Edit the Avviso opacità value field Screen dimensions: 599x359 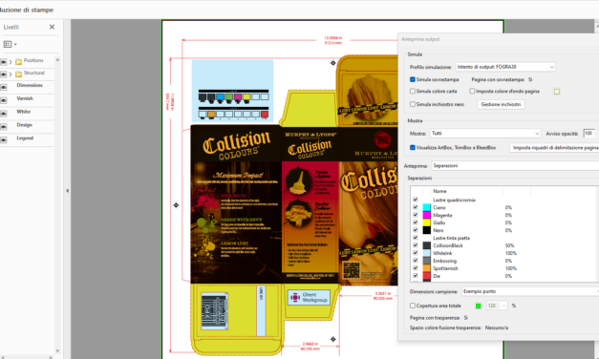pos(589,134)
